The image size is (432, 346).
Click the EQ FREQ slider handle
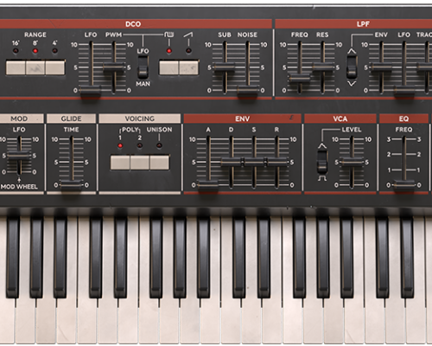[x=404, y=185]
